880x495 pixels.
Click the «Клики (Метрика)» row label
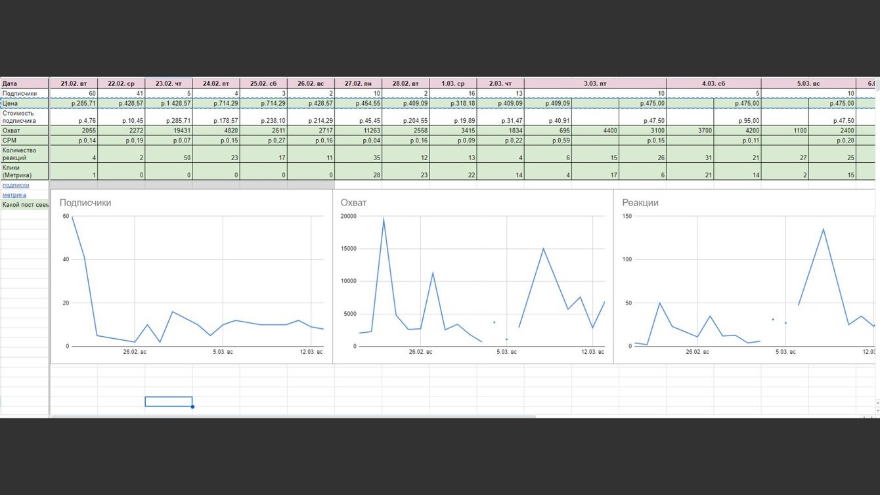point(25,171)
